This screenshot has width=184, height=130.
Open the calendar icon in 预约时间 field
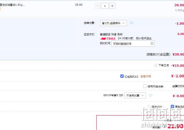(x=152, y=44)
